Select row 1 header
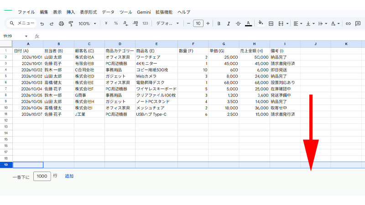The image size is (365, 205). tap(6, 51)
